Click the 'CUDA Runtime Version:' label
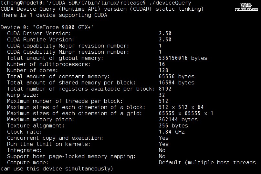 (x=40, y=40)
